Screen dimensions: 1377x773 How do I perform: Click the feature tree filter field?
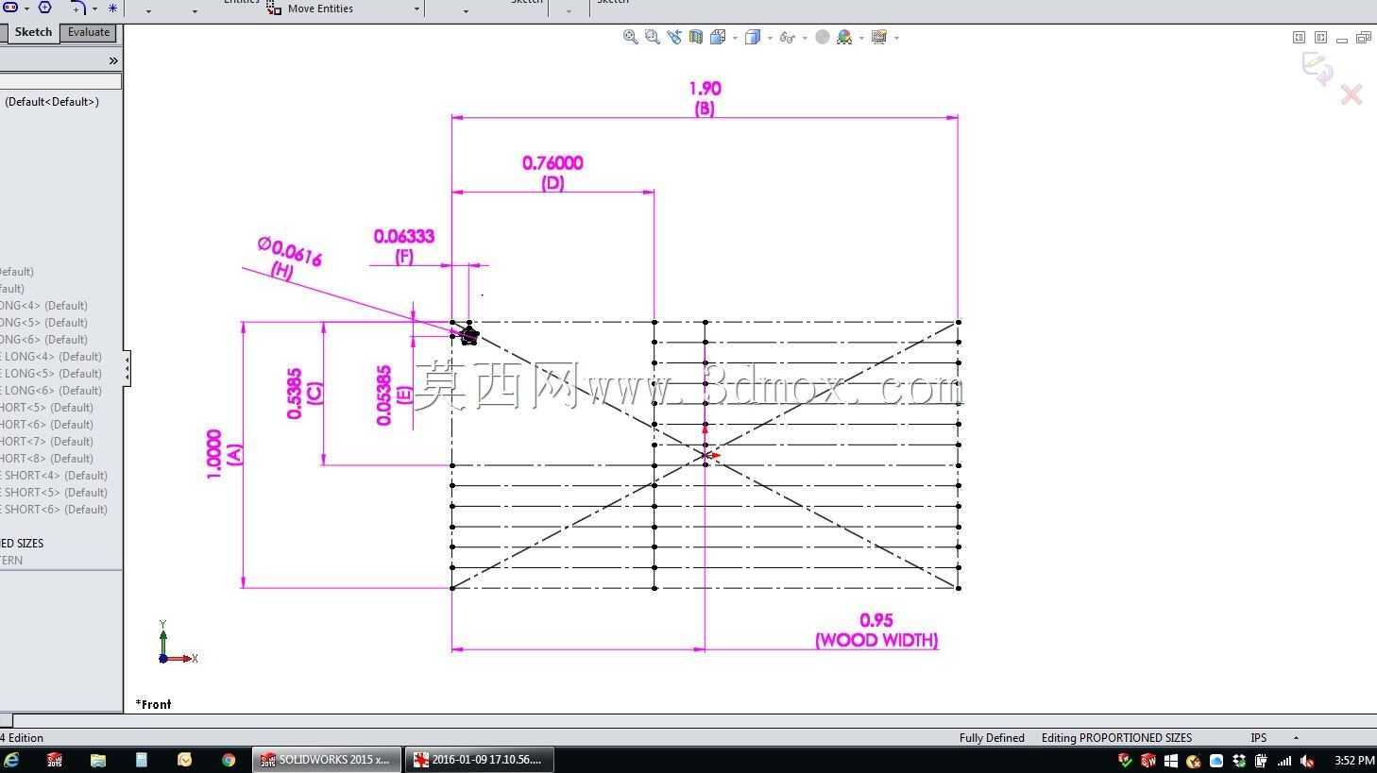(x=60, y=81)
